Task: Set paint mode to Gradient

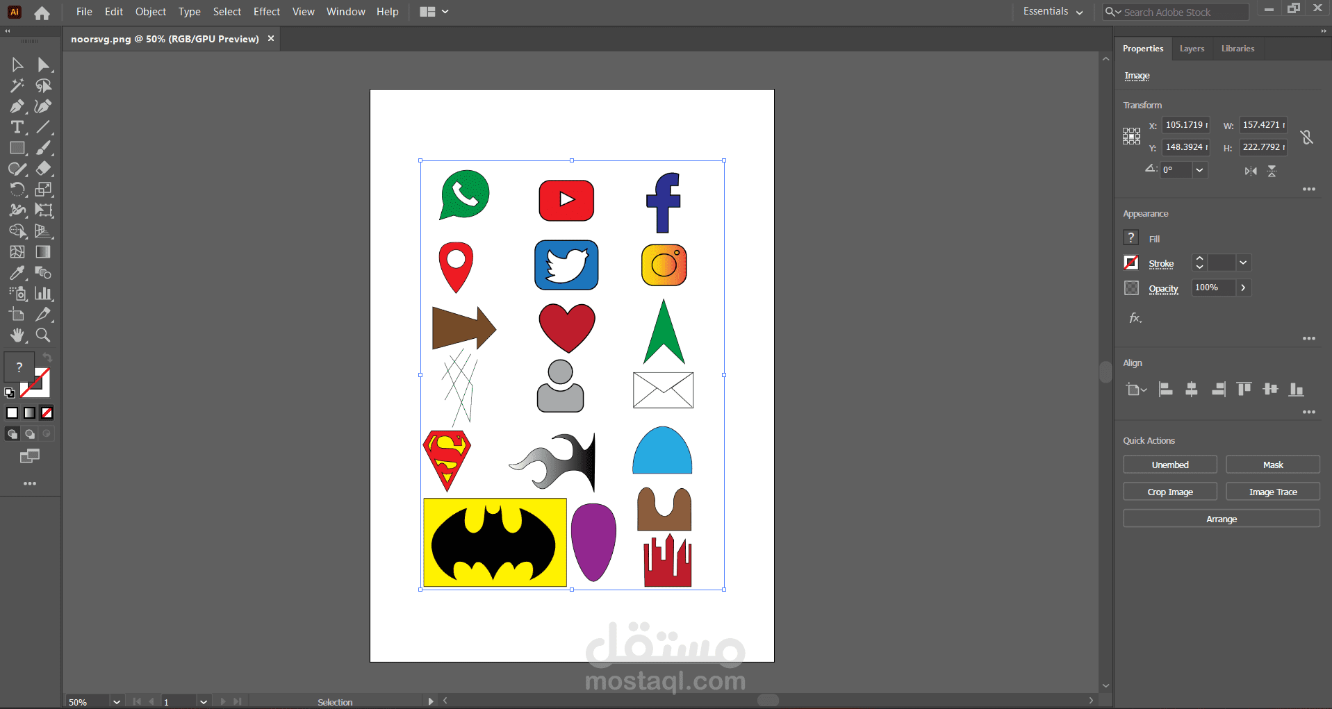Action: 29,413
